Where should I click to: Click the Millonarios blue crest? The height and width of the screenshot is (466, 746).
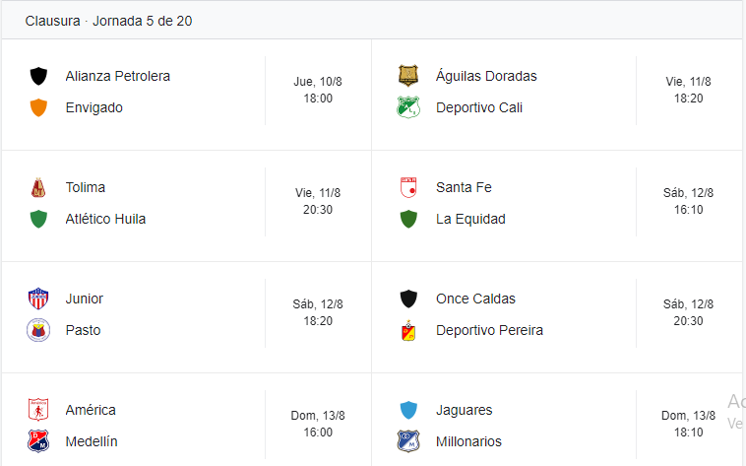coord(408,441)
